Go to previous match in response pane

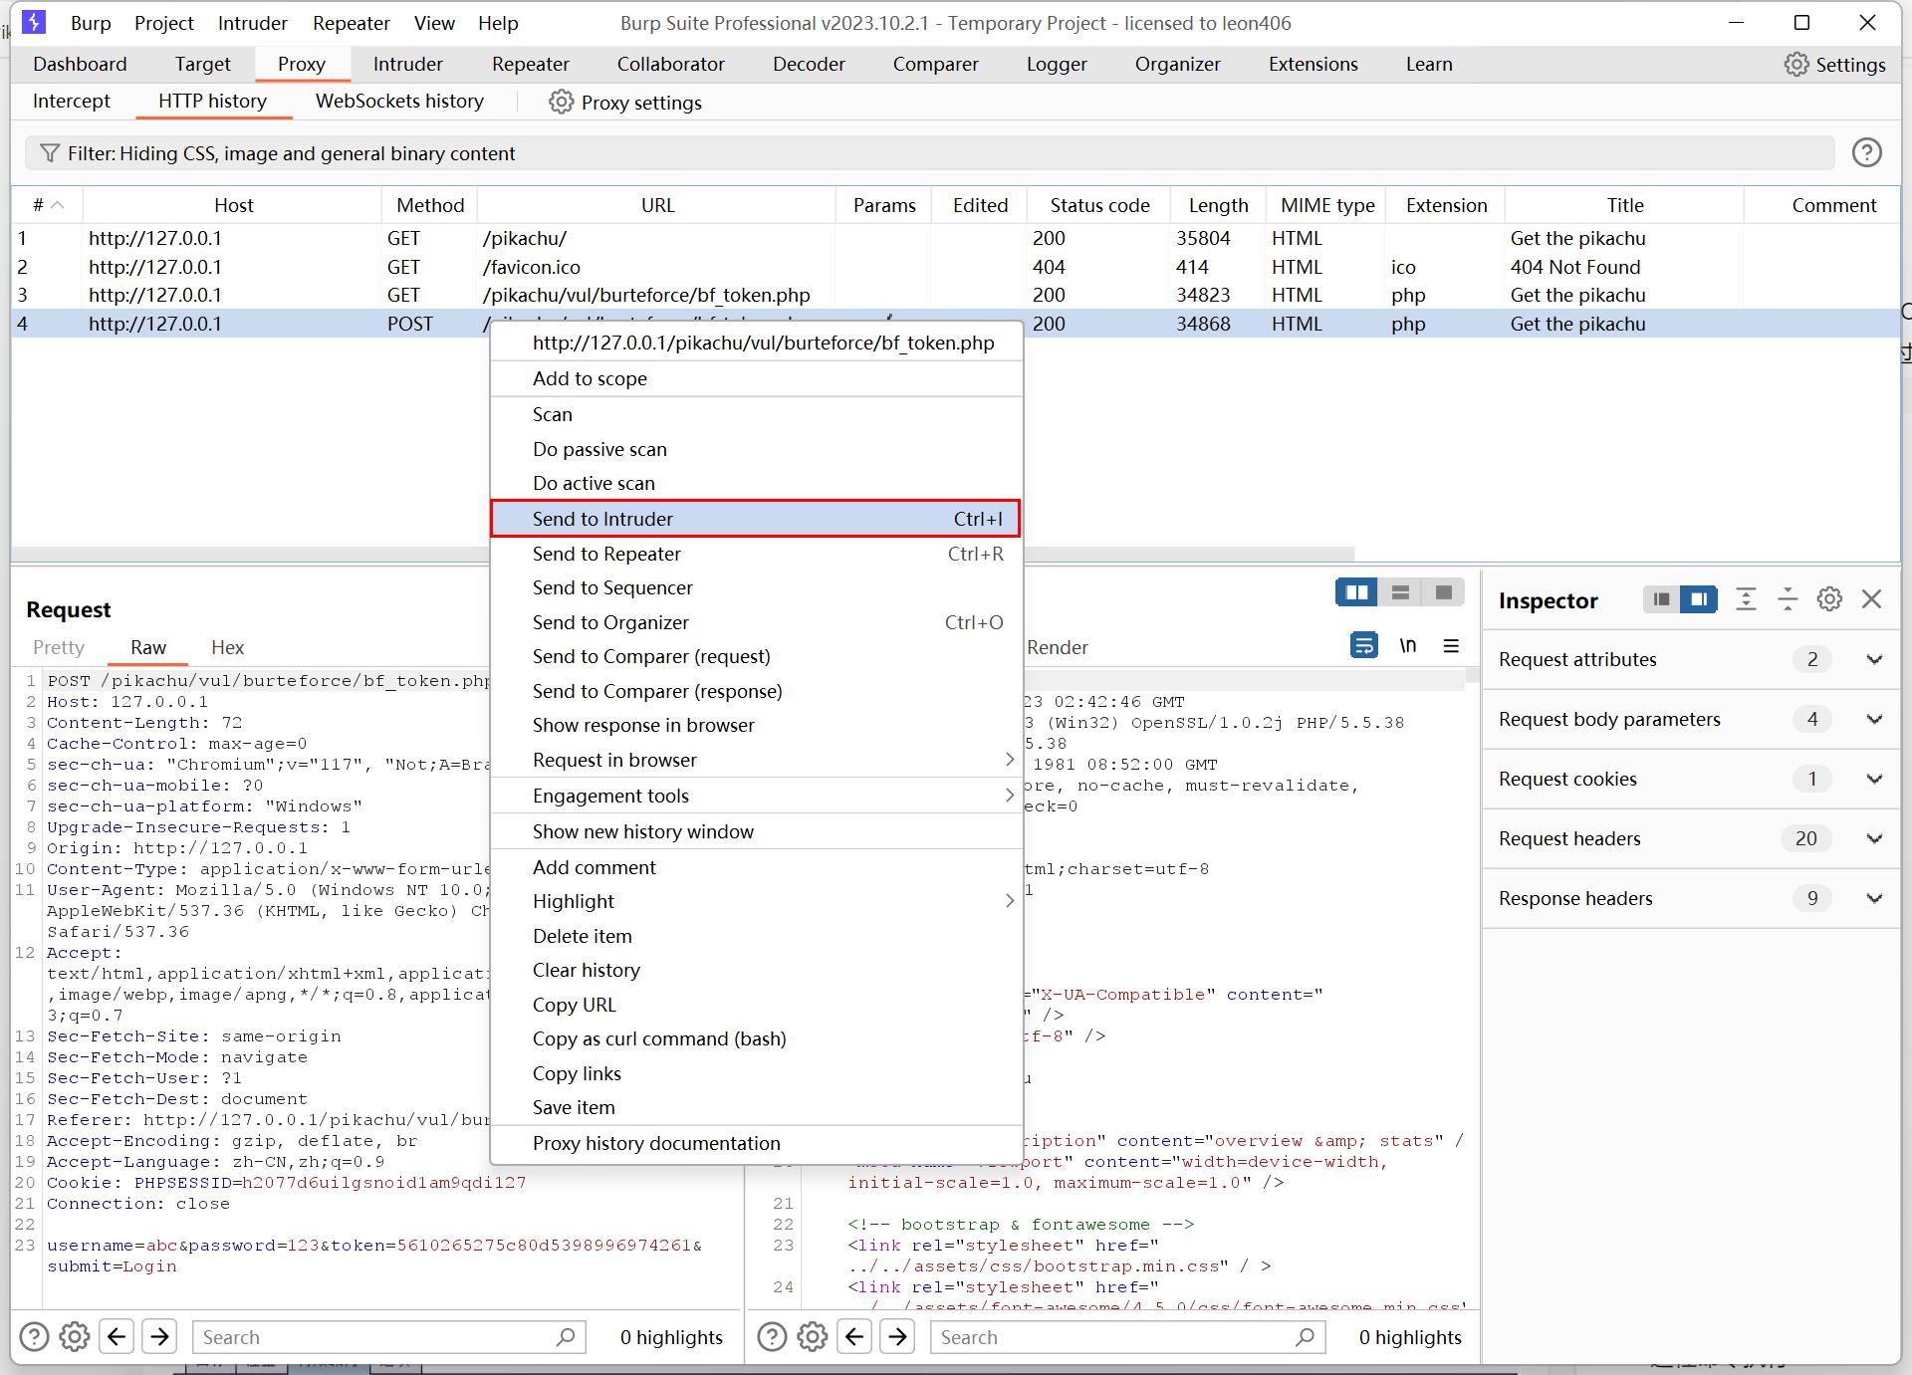[x=854, y=1336]
